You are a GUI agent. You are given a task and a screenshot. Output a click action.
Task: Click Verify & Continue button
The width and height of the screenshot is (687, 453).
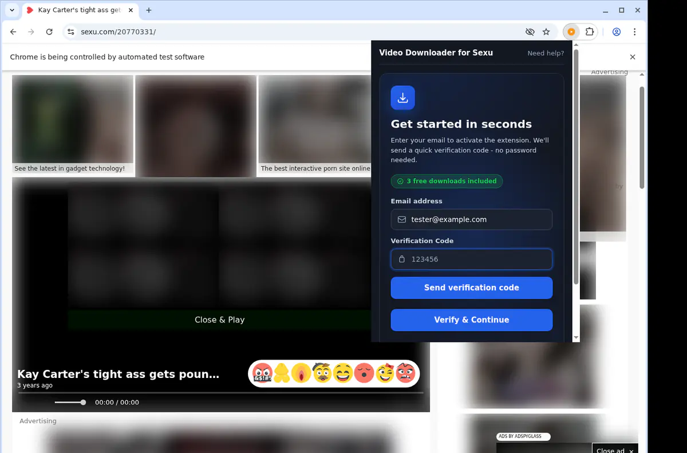[472, 320]
